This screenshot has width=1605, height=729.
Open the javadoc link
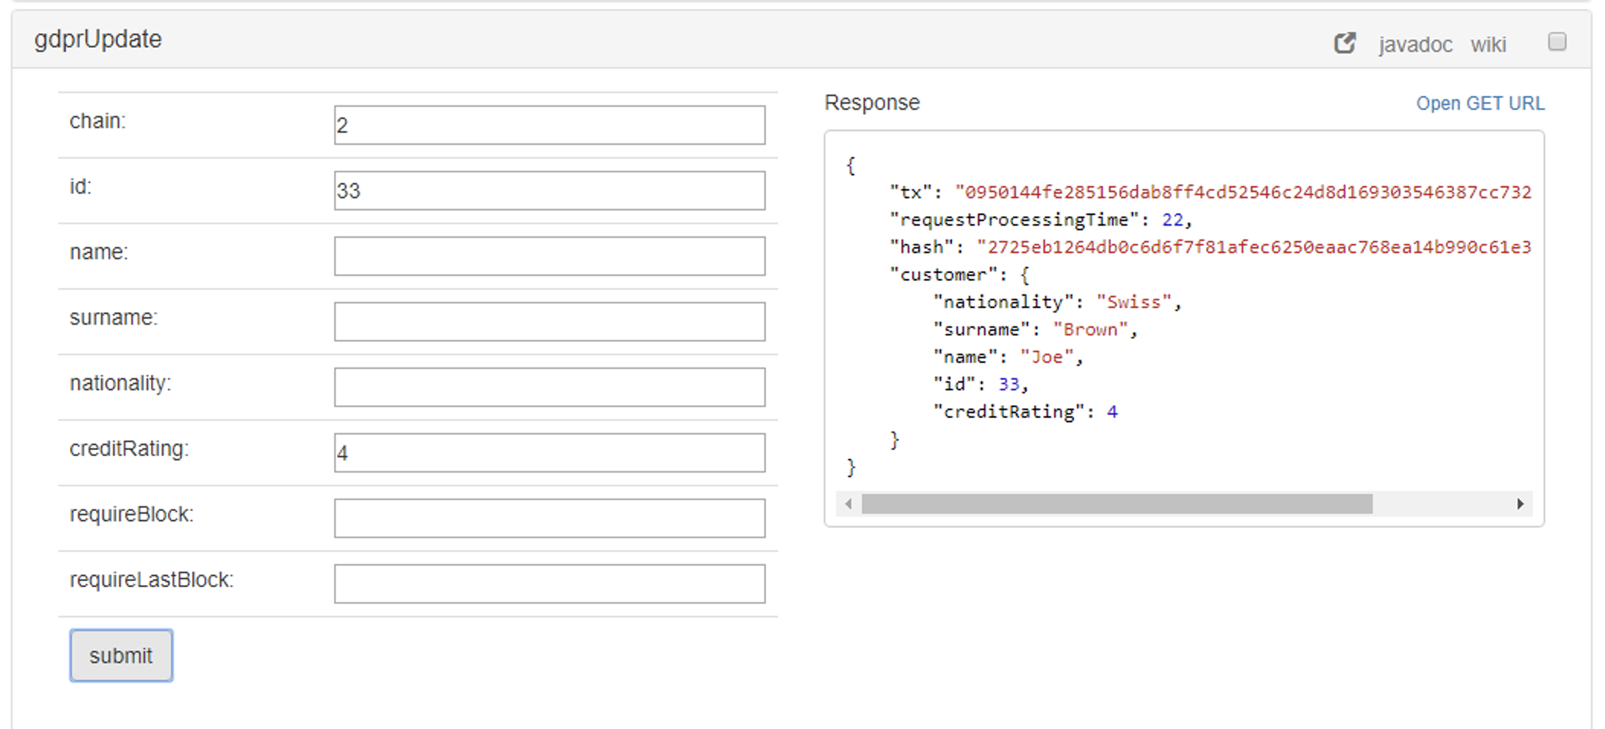[x=1415, y=45]
